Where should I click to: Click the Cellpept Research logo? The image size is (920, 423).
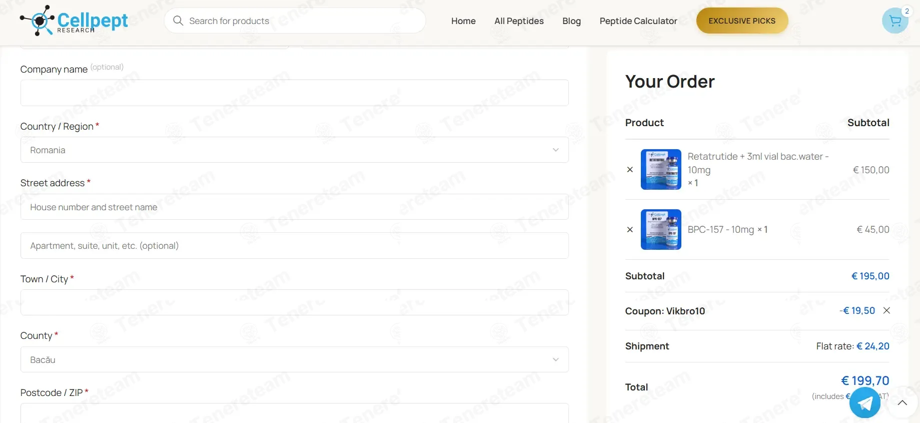[74, 21]
